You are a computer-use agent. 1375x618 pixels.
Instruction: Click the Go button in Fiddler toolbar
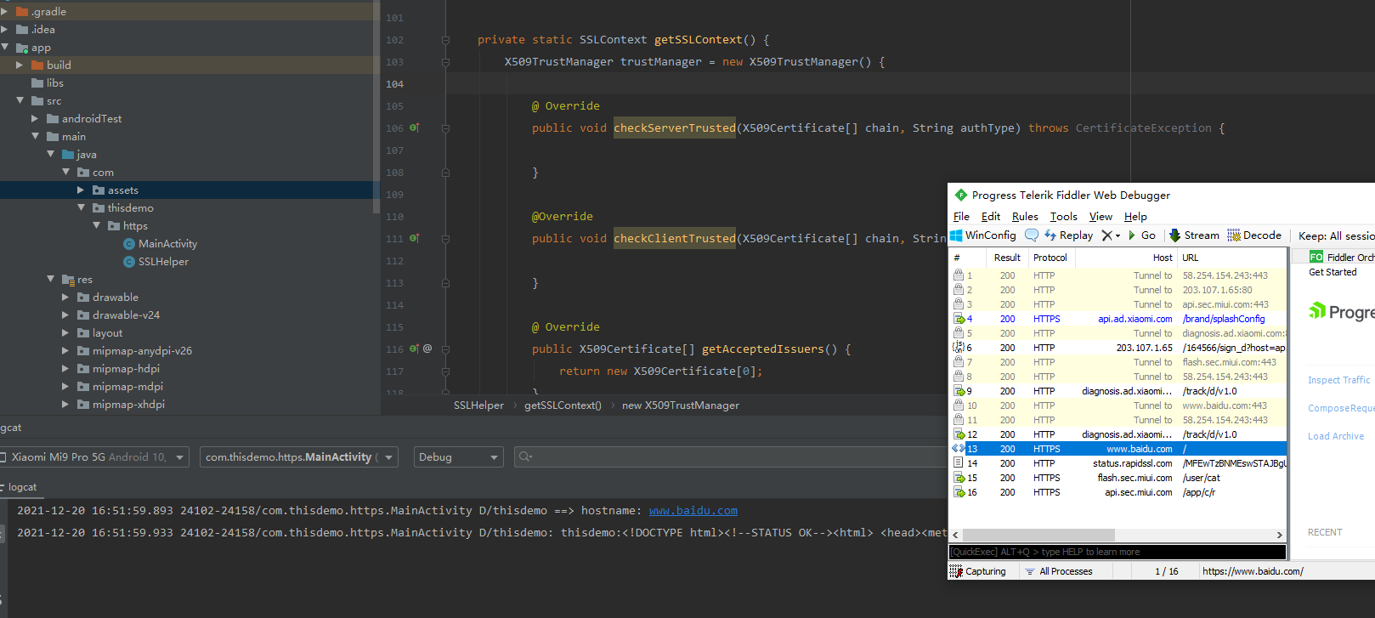[x=1142, y=235]
